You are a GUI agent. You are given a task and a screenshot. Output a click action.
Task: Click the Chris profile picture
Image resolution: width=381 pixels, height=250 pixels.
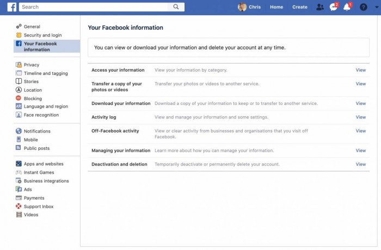(x=242, y=7)
